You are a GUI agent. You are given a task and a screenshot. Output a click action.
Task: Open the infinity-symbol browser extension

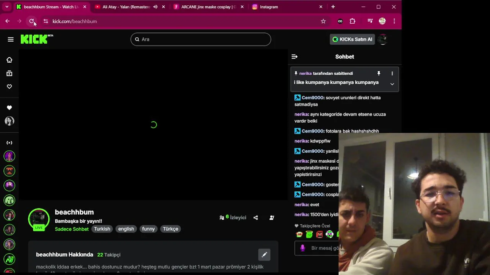coord(340,21)
